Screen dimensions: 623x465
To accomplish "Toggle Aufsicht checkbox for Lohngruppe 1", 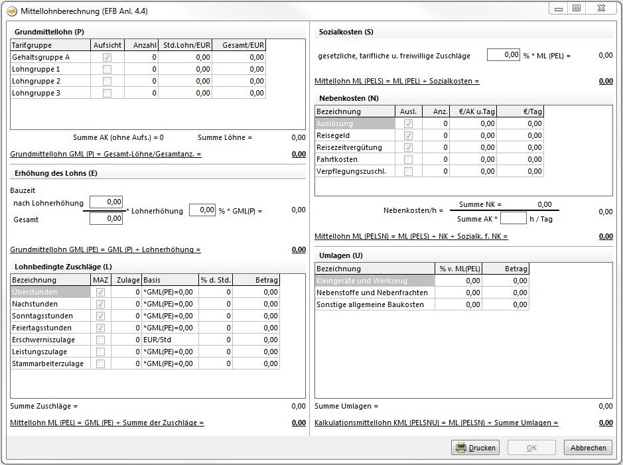I will (107, 69).
